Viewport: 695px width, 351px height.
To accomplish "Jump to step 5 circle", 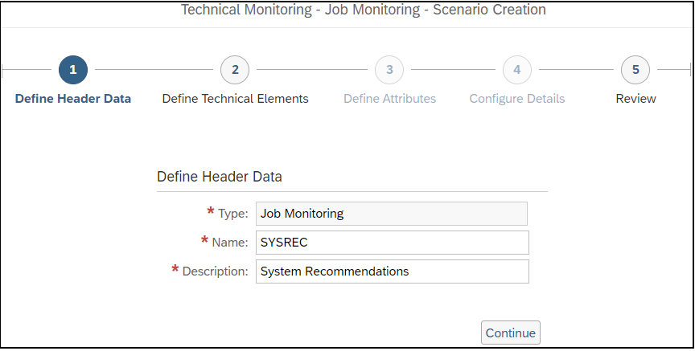I will click(x=635, y=70).
